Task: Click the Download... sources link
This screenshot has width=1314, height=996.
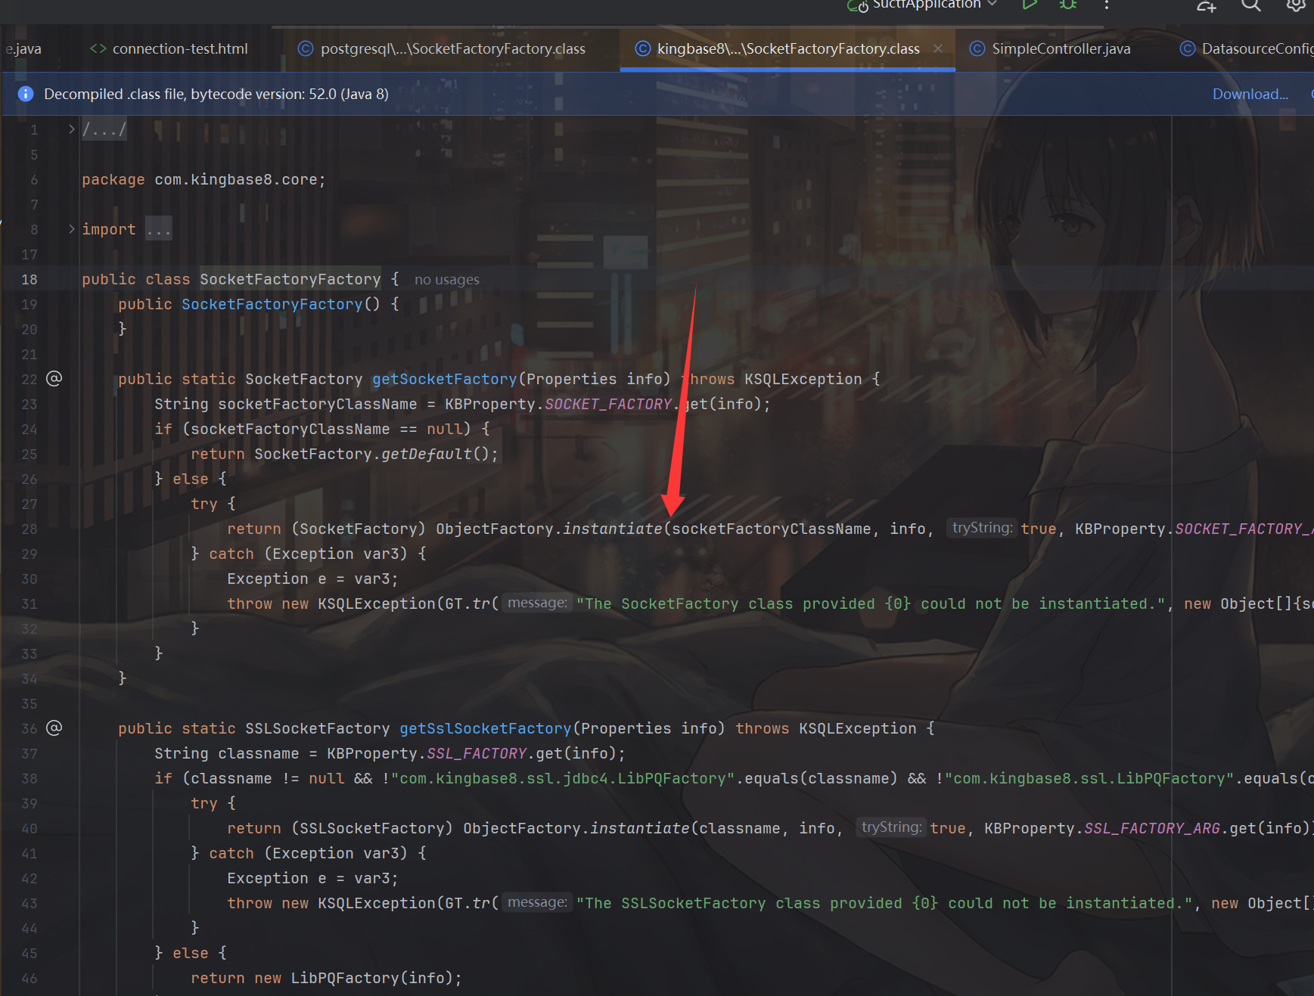Action: [1250, 94]
